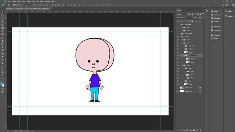
Task: Hide the Background layer
Action: pos(178,91)
